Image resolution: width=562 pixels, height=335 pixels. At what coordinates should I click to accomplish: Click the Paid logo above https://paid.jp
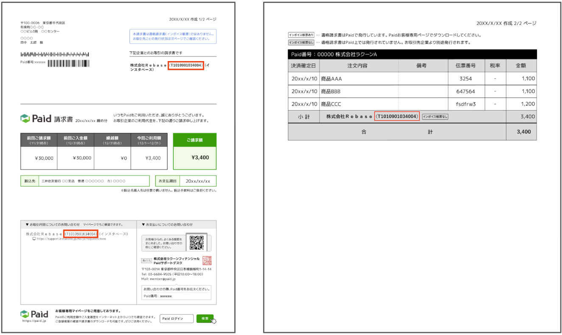click(x=34, y=314)
